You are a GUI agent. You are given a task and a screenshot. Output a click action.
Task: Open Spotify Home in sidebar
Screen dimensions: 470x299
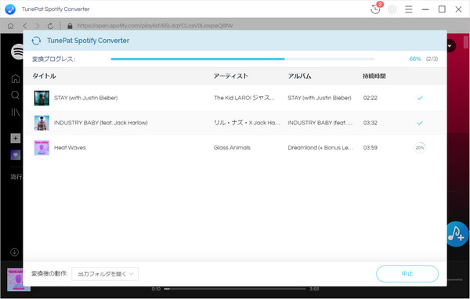(x=16, y=78)
